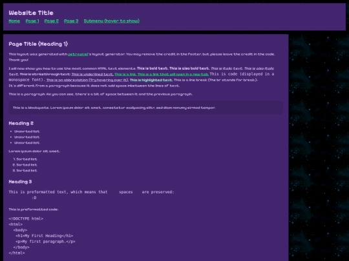Click the Website Title header text

(x=31, y=13)
